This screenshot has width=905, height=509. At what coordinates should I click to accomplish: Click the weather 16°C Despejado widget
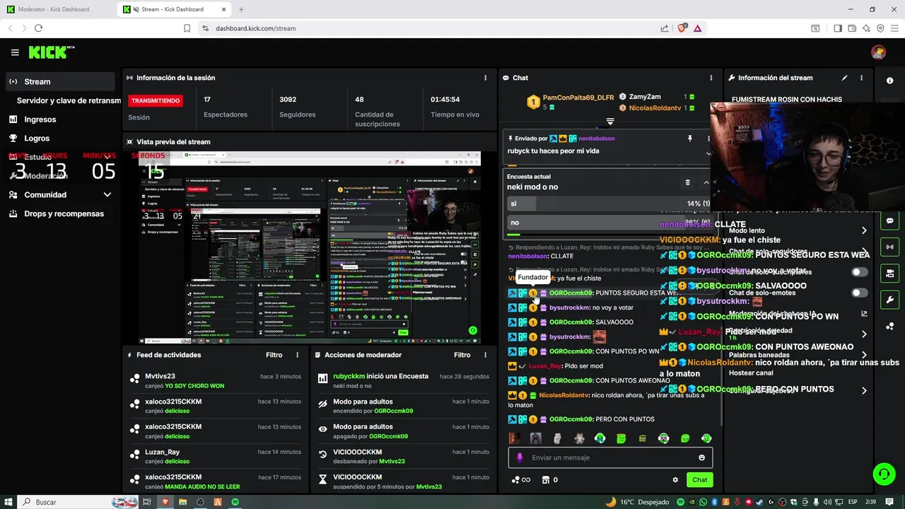pyautogui.click(x=636, y=502)
